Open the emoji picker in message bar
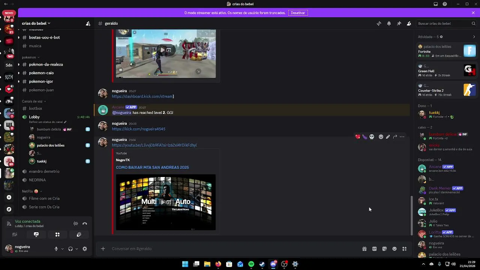 pyautogui.click(x=394, y=249)
